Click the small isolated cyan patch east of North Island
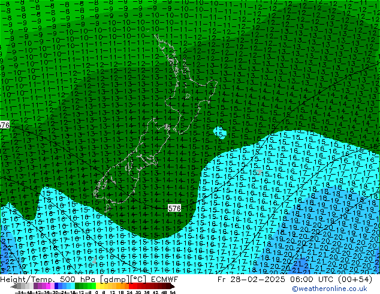 [220, 133]
